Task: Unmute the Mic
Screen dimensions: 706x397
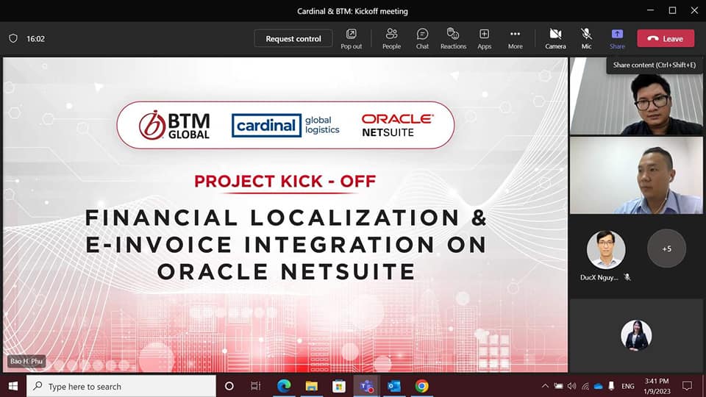Action: 586,39
